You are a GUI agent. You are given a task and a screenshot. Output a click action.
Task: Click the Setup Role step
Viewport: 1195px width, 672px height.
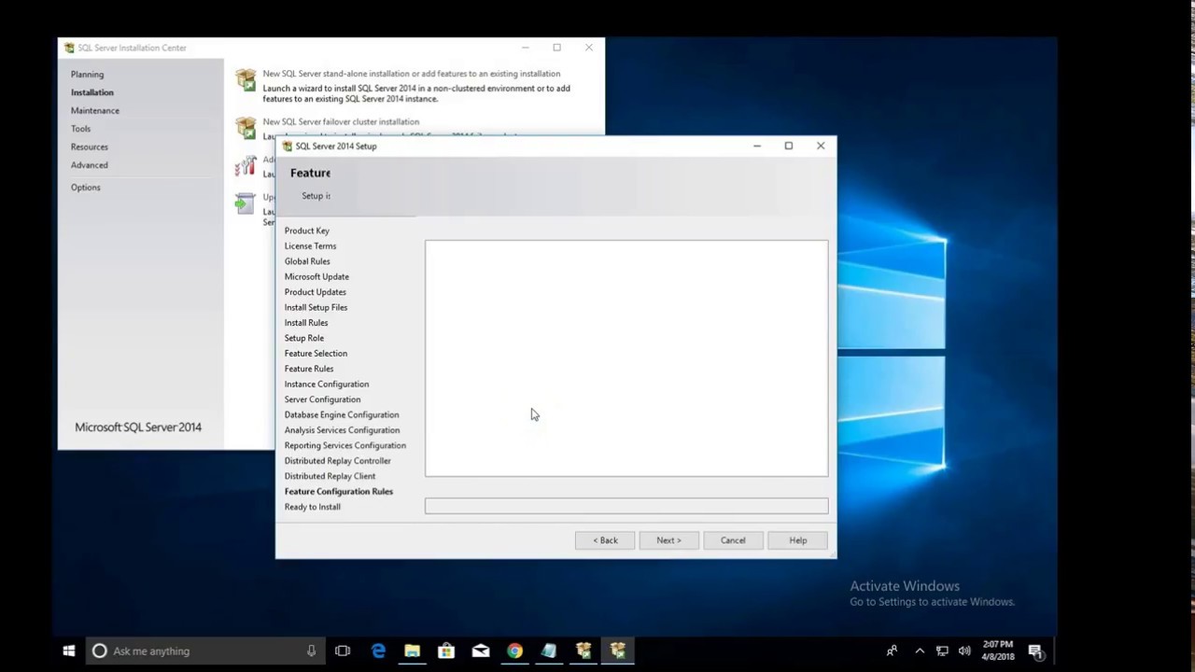(304, 338)
